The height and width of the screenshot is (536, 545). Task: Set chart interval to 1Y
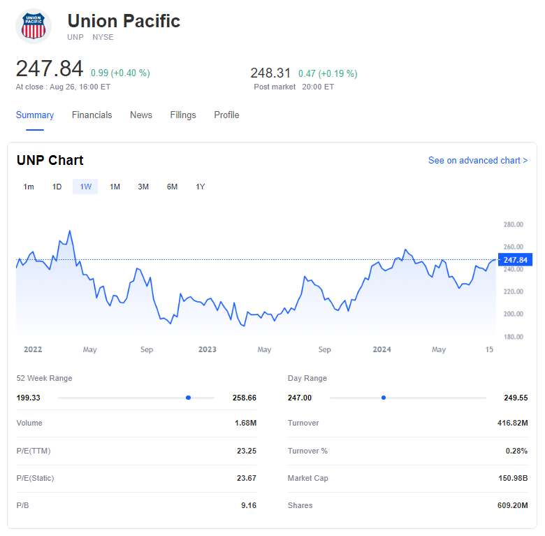(201, 187)
